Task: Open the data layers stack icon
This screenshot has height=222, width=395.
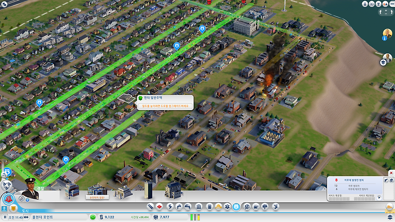Action: point(390,217)
